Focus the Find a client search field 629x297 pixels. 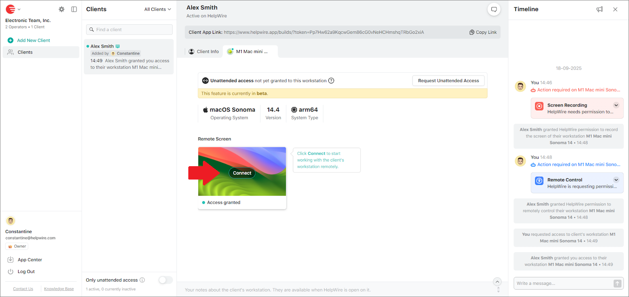[129, 29]
